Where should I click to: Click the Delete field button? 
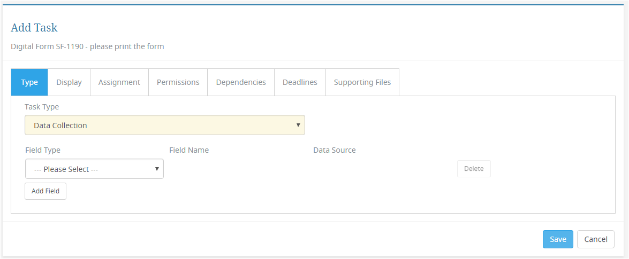coord(474,169)
